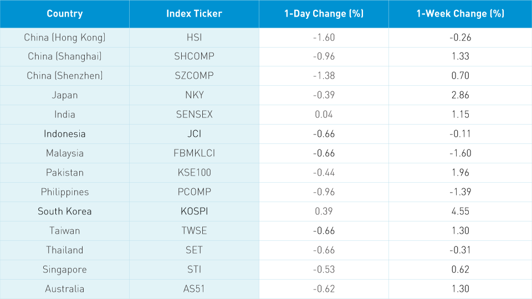Select the SZCOMP ticker cell
532x299 pixels.
(x=194, y=76)
